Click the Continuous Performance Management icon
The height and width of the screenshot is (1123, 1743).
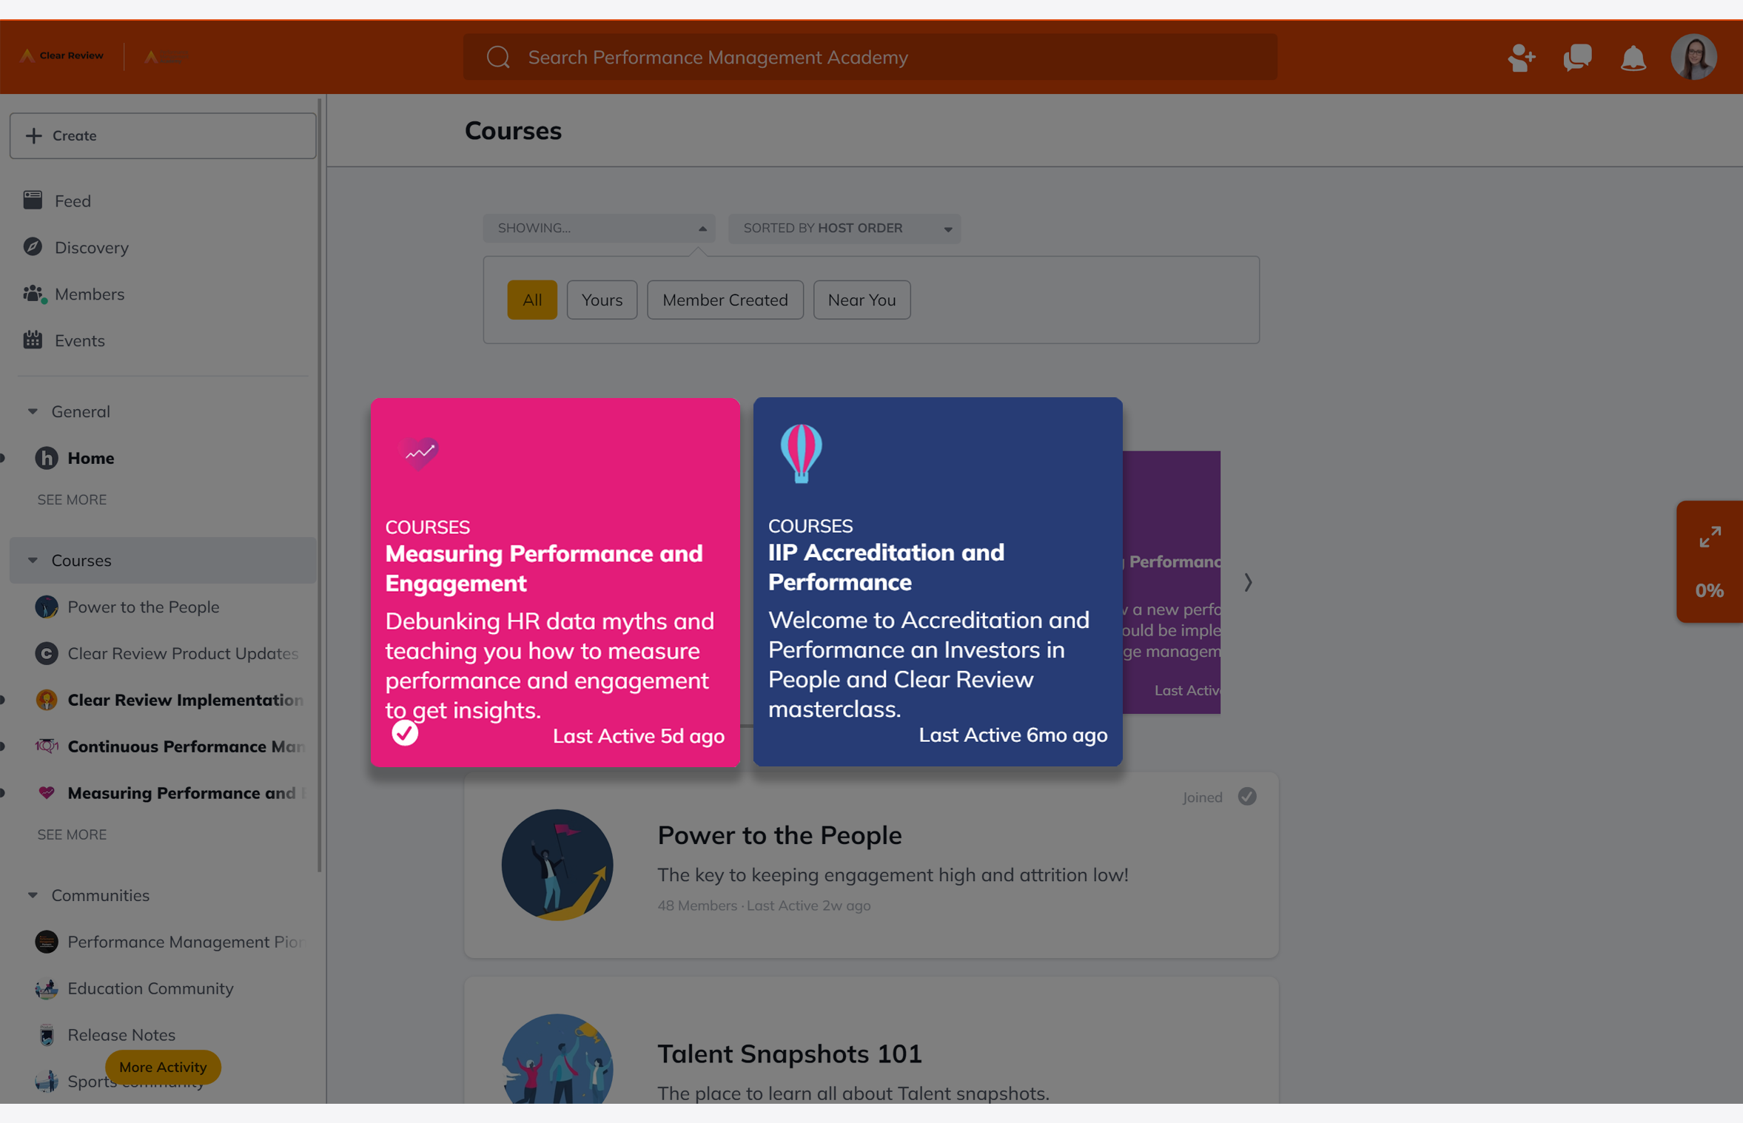coord(47,746)
